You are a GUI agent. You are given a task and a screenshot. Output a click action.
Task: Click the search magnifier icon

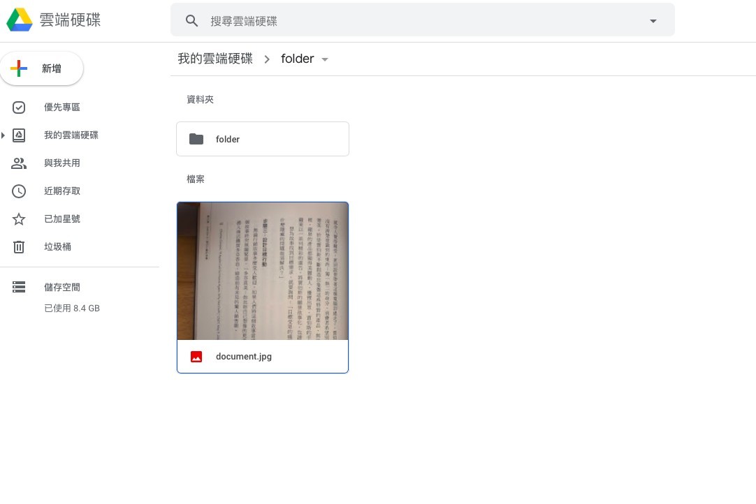pyautogui.click(x=192, y=21)
